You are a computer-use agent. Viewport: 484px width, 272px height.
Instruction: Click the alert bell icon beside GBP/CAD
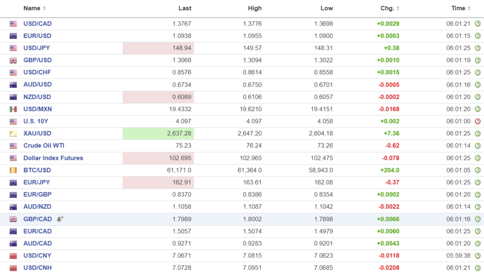[60, 219]
